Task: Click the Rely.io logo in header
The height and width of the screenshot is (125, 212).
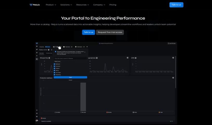Action: (x=35, y=5)
